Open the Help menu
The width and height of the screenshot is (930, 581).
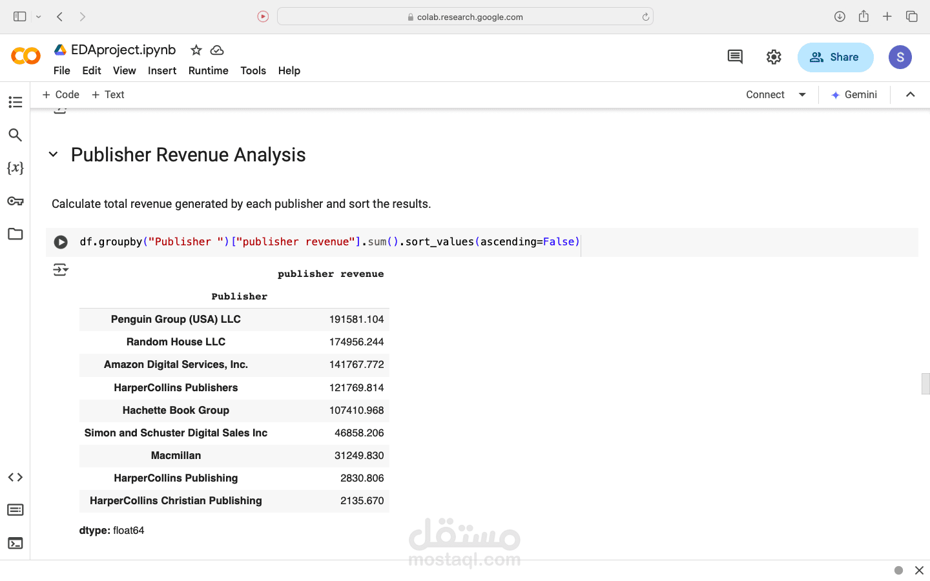click(289, 70)
